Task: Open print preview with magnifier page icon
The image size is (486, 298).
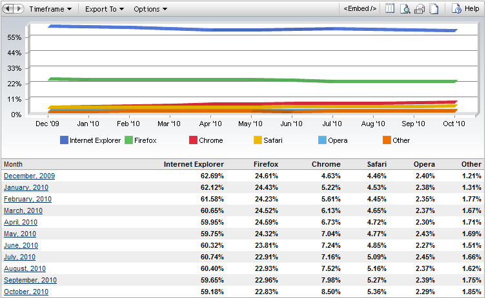Action: click(x=405, y=9)
